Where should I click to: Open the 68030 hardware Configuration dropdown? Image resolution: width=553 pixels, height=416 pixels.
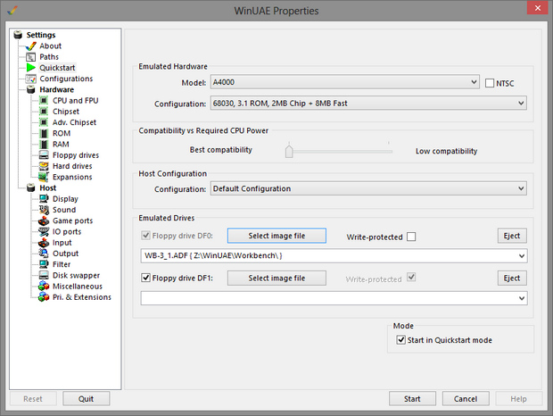pyautogui.click(x=368, y=103)
